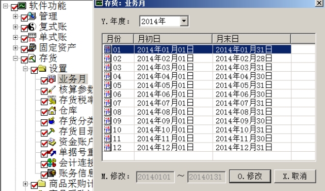Collapse the 软件功能 root node
The height and width of the screenshot is (191, 325).
(x=5, y=6)
